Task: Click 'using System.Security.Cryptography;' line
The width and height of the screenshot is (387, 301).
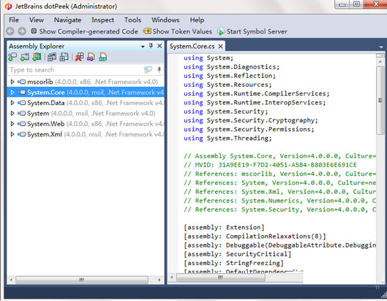Action: 251,120
